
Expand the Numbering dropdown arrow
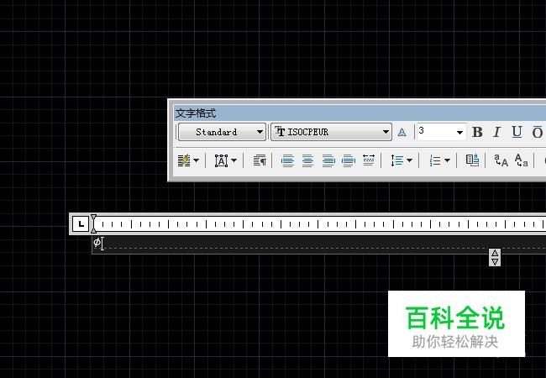click(x=447, y=160)
